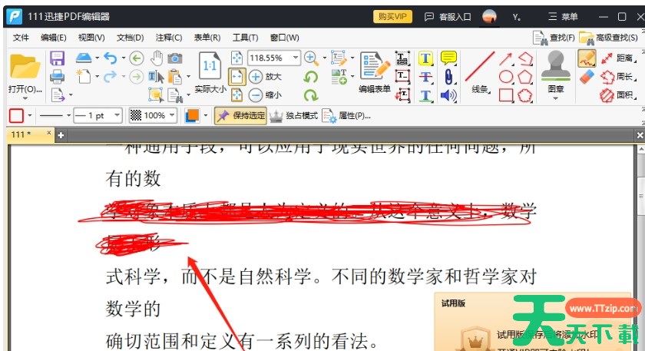Select the 周长 perimeter measure tool
645x351 pixels.
pos(618,77)
